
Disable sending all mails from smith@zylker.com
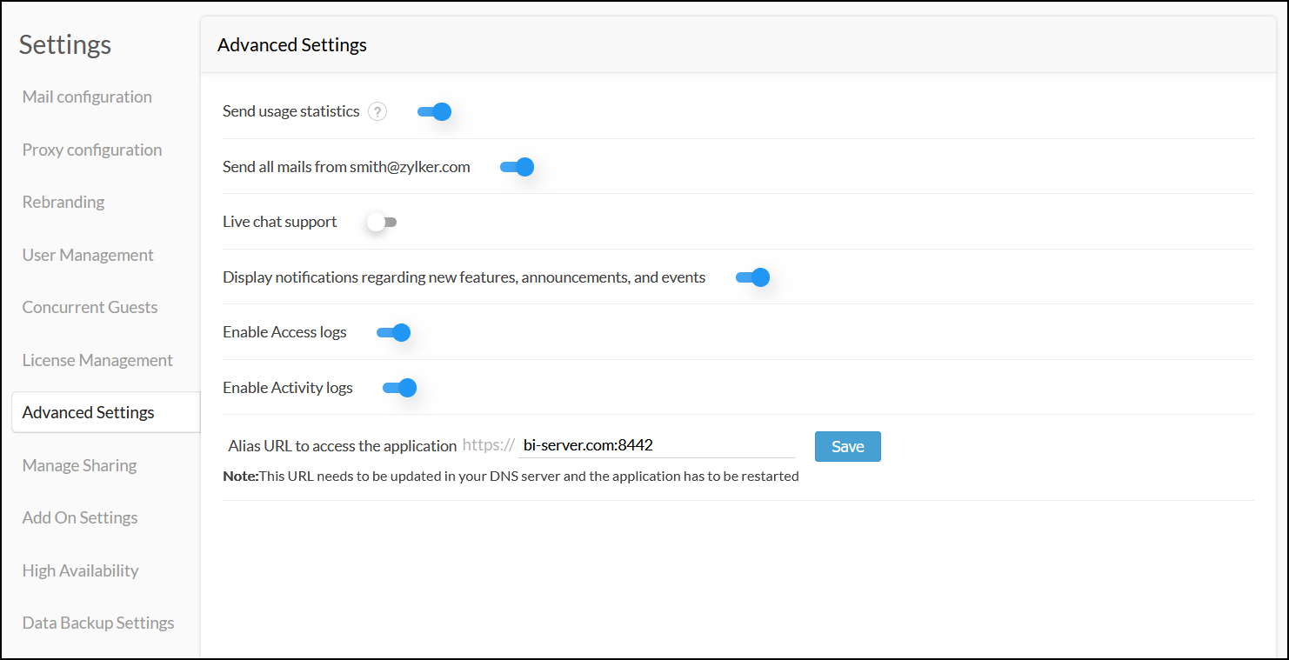click(518, 167)
